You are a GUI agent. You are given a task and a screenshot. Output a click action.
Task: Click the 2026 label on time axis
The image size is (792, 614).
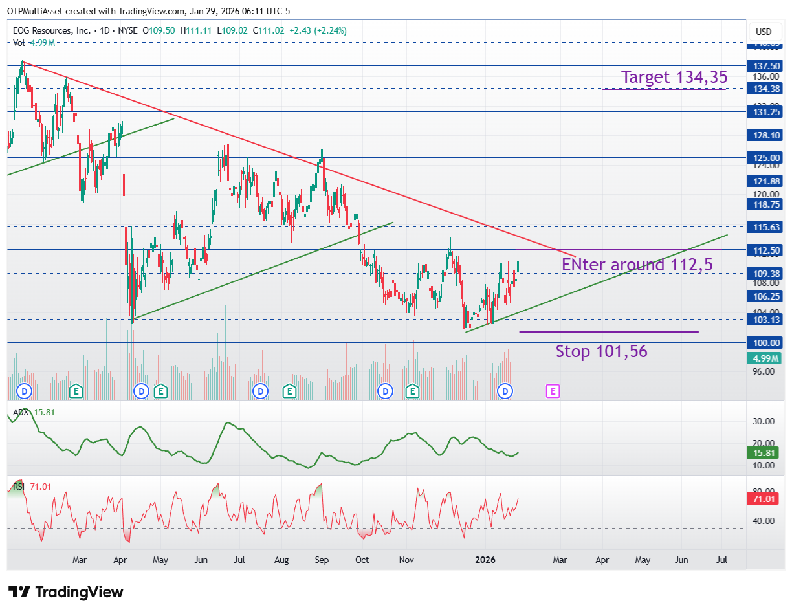(485, 560)
